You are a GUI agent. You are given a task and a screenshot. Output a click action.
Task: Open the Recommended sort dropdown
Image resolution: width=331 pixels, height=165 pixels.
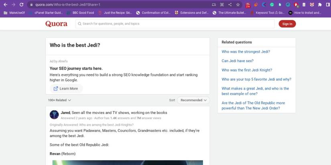pos(193,100)
